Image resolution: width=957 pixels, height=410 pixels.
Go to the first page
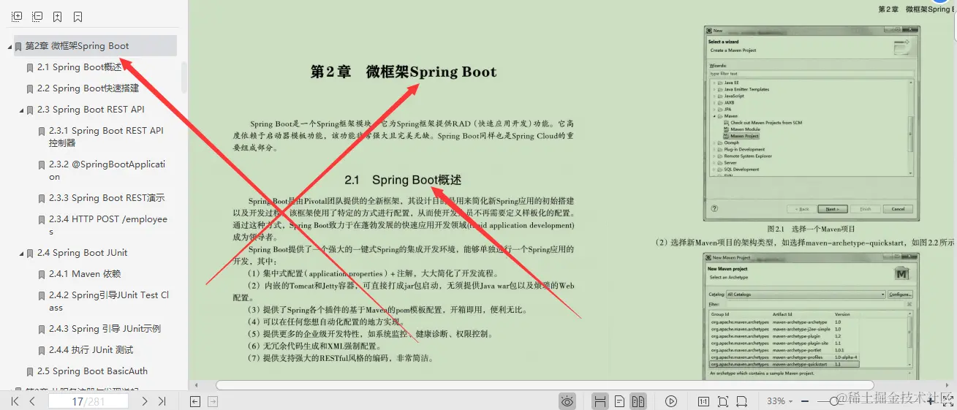(x=15, y=401)
